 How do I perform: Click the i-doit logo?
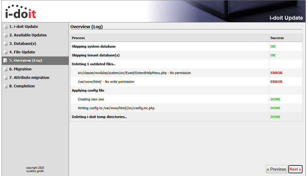point(20,12)
